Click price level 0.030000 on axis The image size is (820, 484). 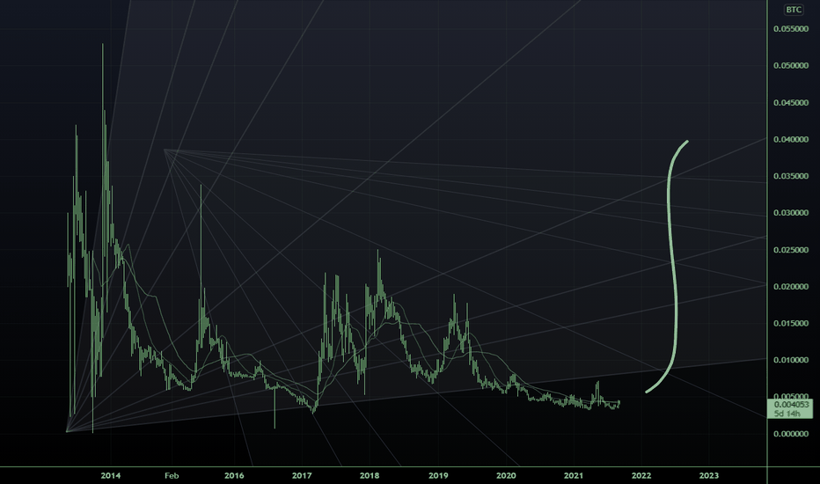click(791, 213)
